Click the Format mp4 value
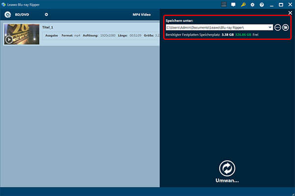295x196 pixels. (x=77, y=35)
